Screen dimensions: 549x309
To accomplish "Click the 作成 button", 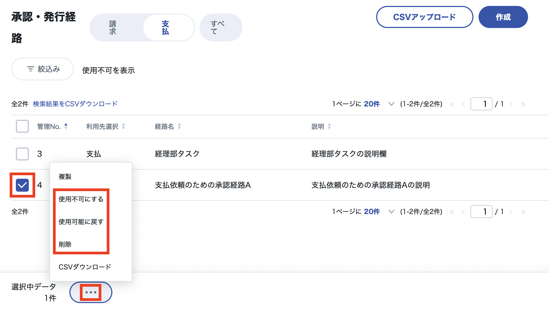I will 503,17.
